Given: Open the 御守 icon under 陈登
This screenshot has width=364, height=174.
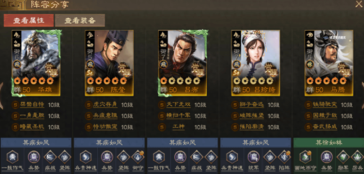Looking at the screenshot, I should tap(138, 157).
